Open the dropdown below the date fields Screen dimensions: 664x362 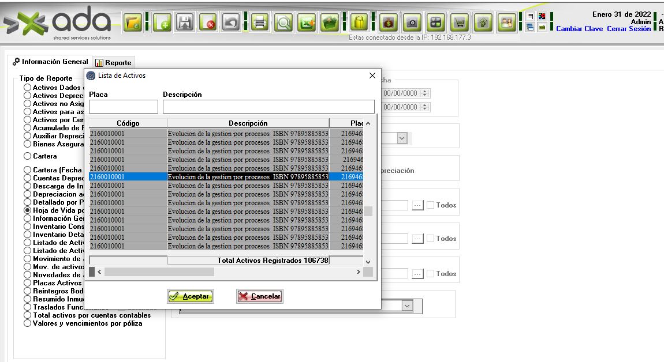click(402, 138)
